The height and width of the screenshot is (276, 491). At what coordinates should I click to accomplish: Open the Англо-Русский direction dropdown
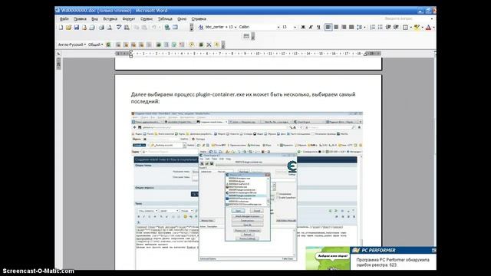(x=71, y=44)
